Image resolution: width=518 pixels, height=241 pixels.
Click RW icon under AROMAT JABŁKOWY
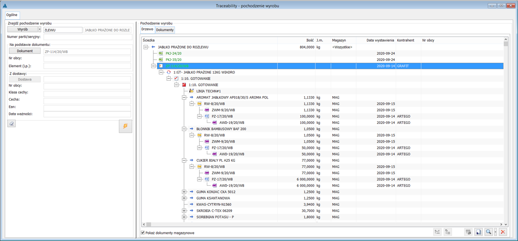pyautogui.click(x=199, y=104)
